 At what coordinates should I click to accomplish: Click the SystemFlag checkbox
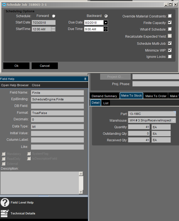tap(29, 154)
